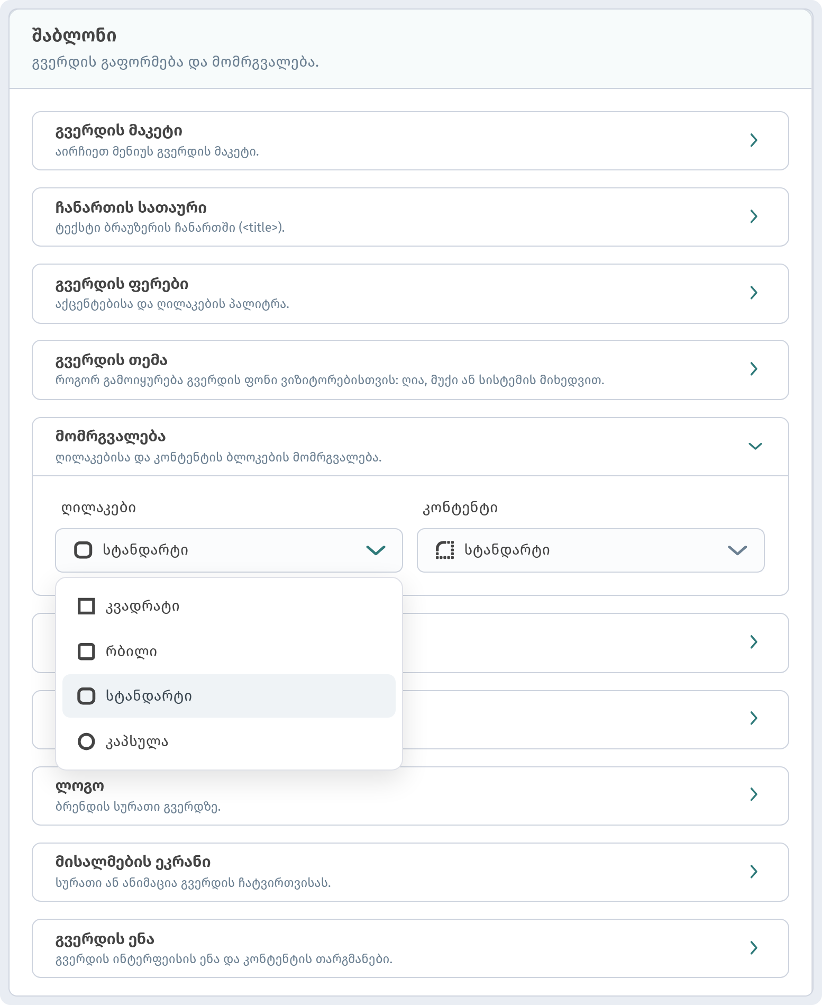Click the სტანდარტი rounded square icon in list
822x1005 pixels.
point(86,696)
